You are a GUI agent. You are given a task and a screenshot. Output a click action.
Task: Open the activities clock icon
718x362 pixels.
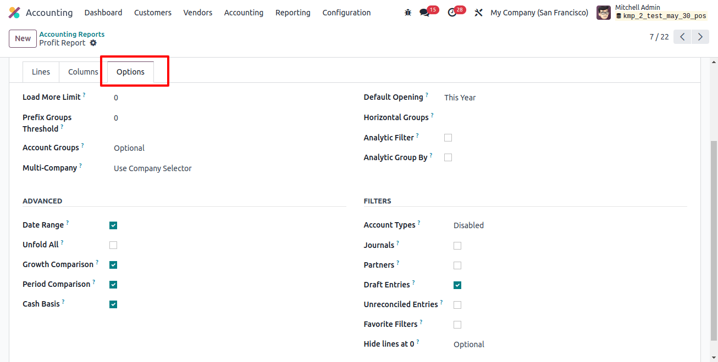[x=452, y=13]
